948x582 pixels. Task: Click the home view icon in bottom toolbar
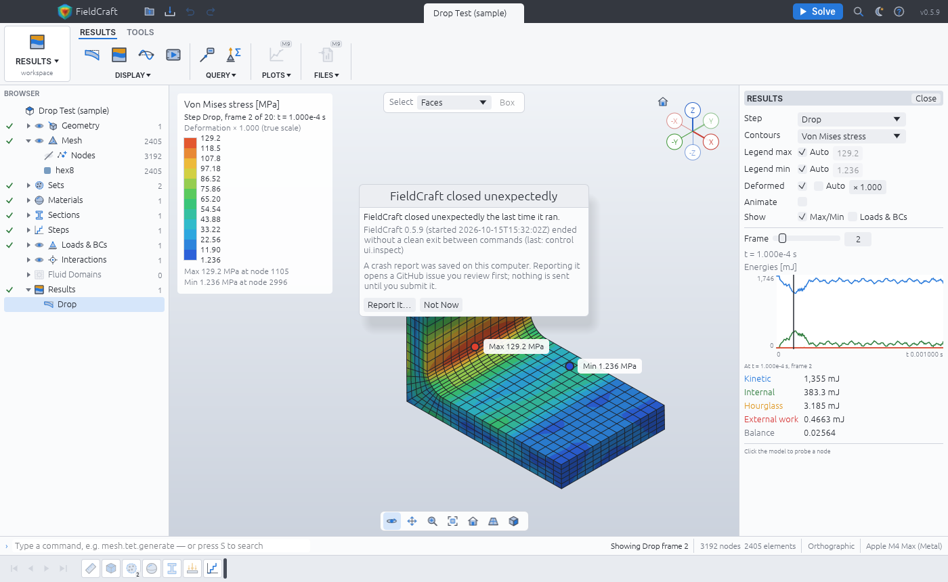(473, 521)
